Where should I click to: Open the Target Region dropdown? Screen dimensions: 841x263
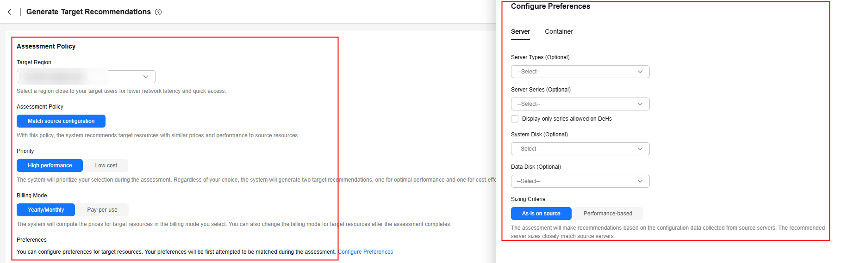[86, 77]
